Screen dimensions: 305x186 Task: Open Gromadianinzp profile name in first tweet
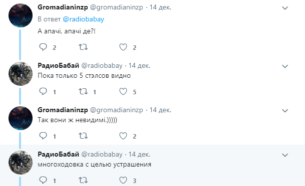pyautogui.click(x=63, y=7)
